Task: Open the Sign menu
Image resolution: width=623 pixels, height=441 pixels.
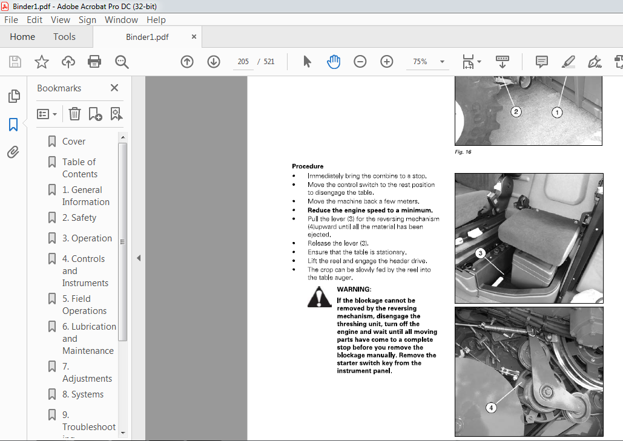Action: (x=87, y=20)
